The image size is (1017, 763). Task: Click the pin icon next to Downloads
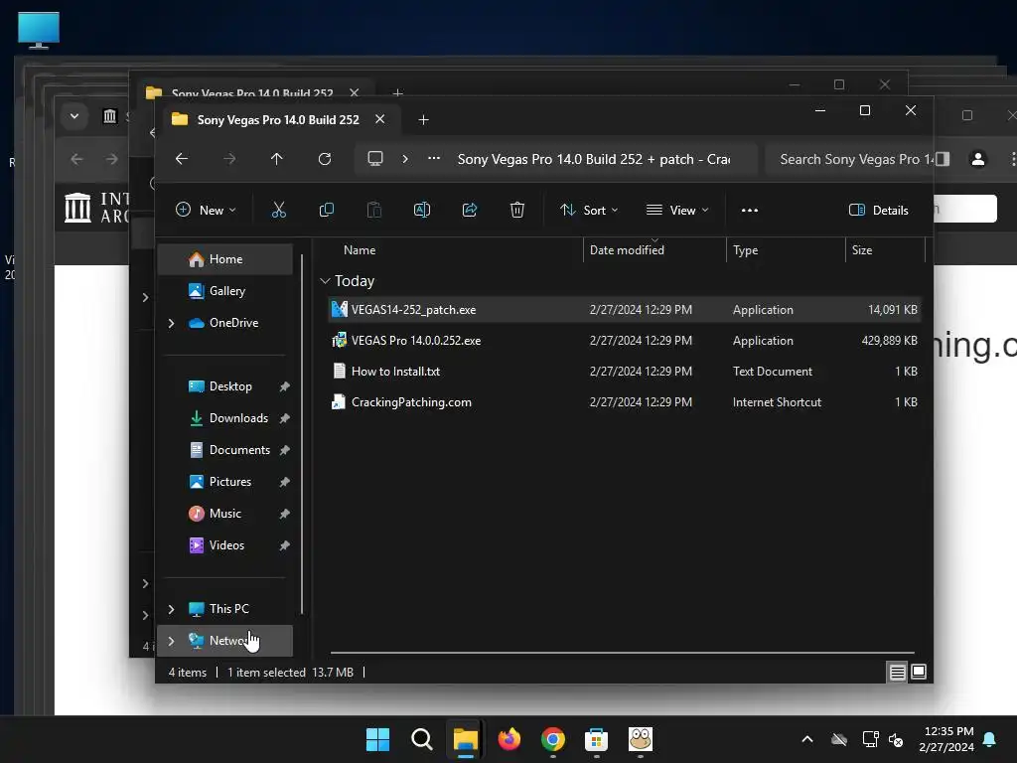(x=284, y=418)
